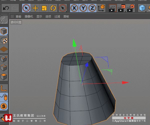Click the blue Z axis handle
This screenshot has height=125, width=150.
(87, 65)
